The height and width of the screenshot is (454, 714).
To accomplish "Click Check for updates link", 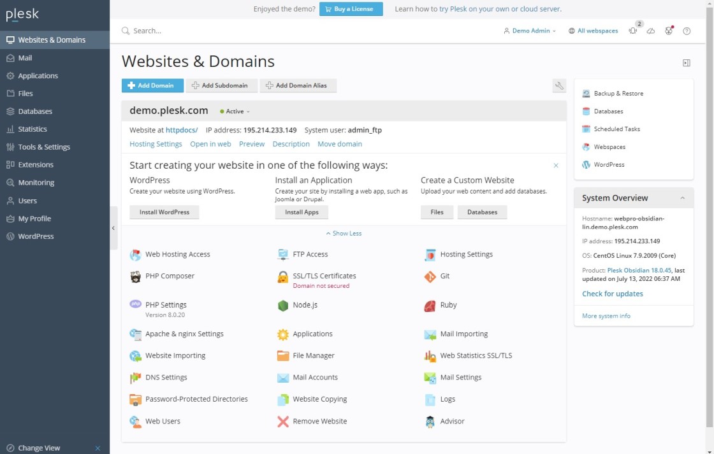I will (613, 294).
